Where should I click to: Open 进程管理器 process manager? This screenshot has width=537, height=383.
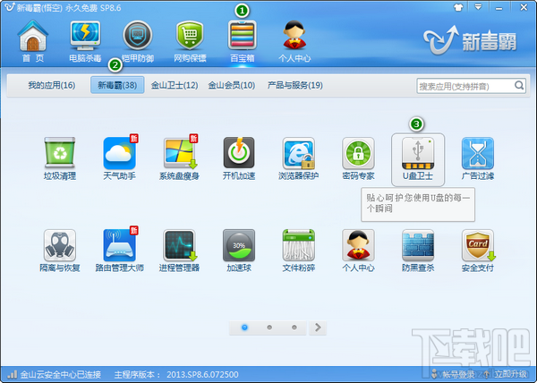tap(179, 251)
